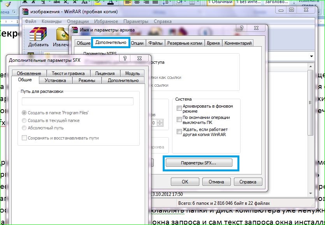This screenshot has height=225, width=325.
Task: Open the Команды menu in WinRAR
Action: [x=51, y=21]
